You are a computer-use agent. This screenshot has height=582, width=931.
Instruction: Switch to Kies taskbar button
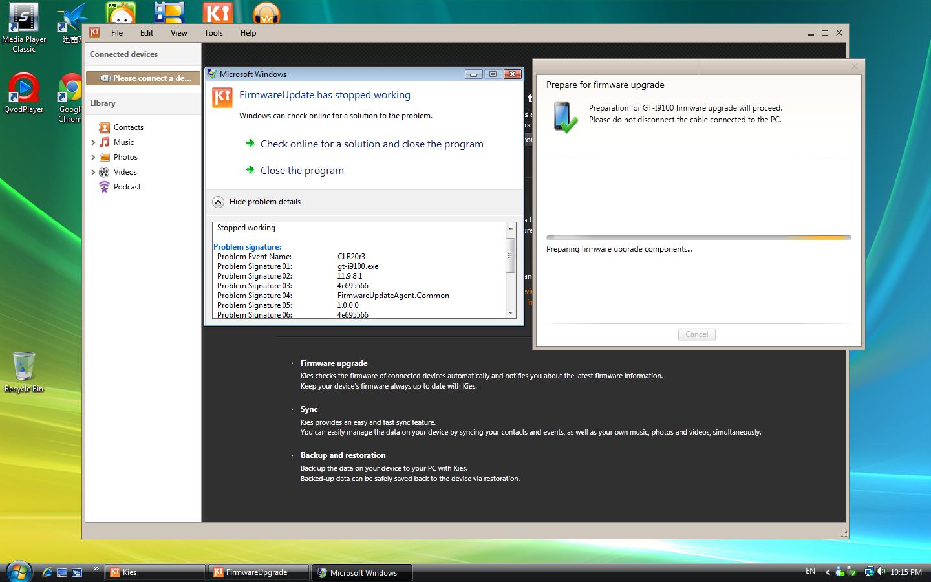click(x=155, y=572)
